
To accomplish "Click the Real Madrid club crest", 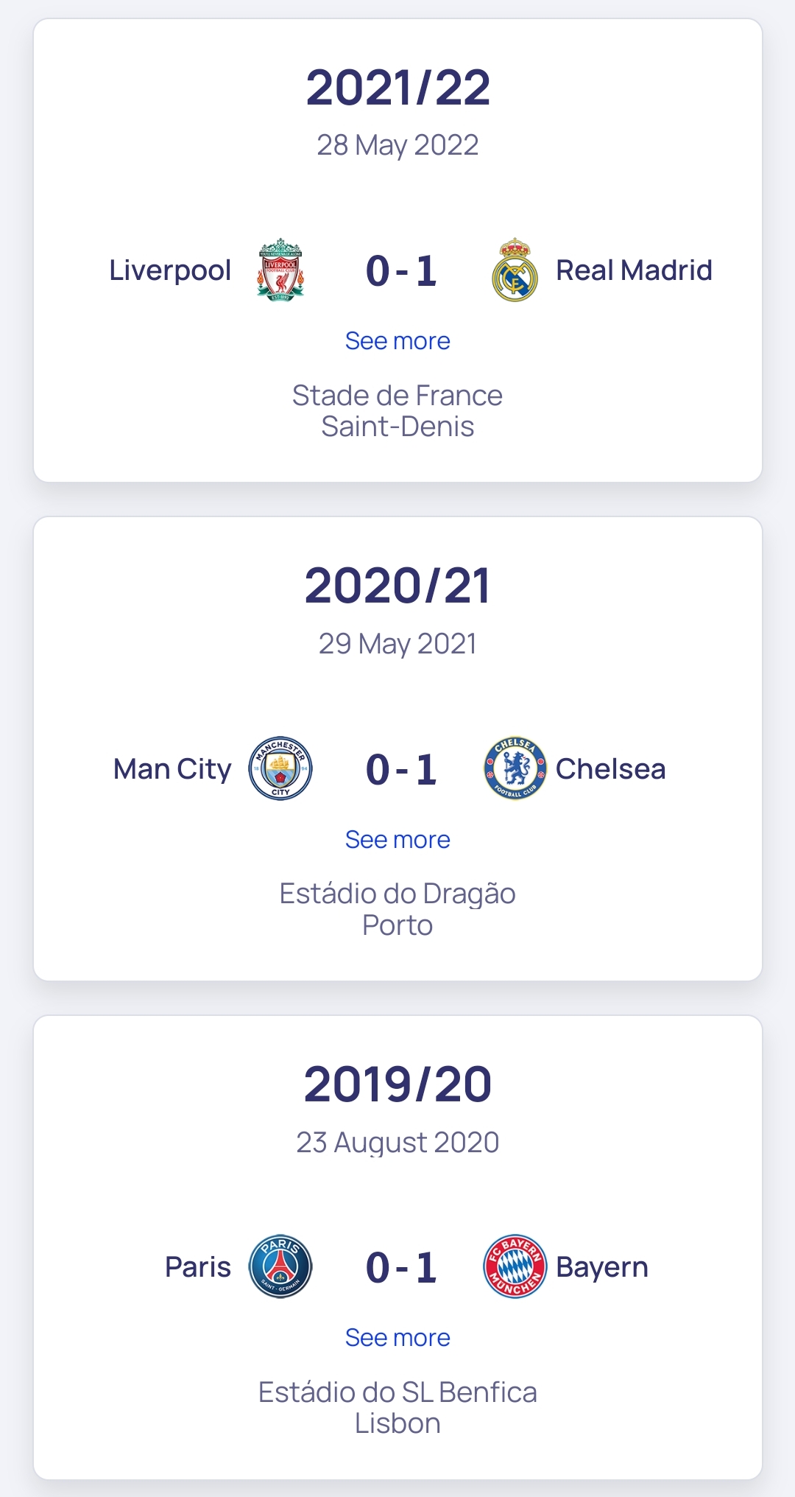I will click(515, 270).
